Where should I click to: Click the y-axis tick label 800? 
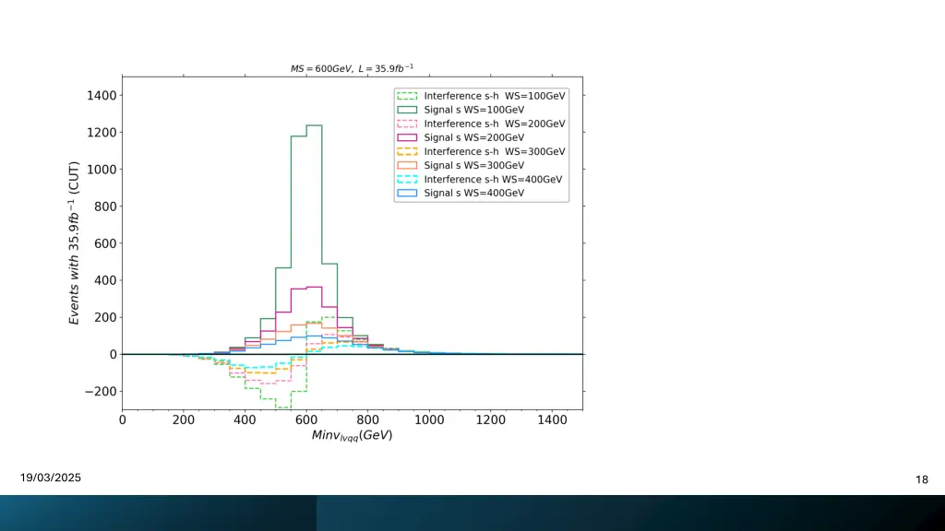pyautogui.click(x=105, y=206)
